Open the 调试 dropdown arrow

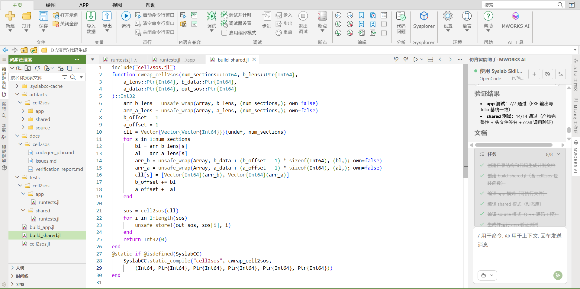pyautogui.click(x=211, y=30)
